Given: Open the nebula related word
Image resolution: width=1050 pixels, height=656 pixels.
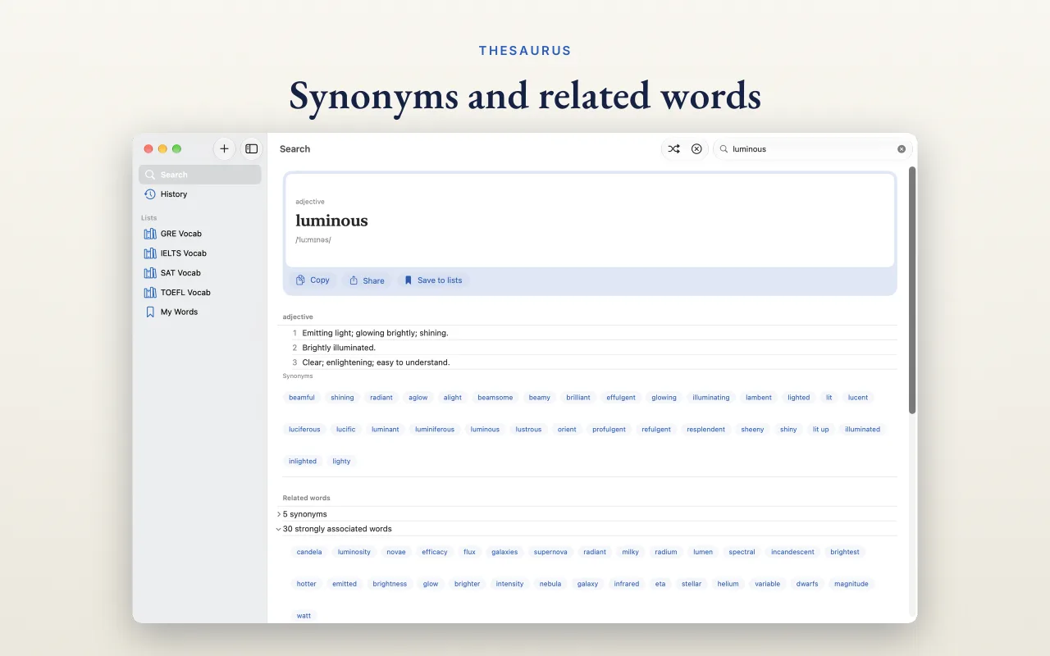Looking at the screenshot, I should pos(550,585).
